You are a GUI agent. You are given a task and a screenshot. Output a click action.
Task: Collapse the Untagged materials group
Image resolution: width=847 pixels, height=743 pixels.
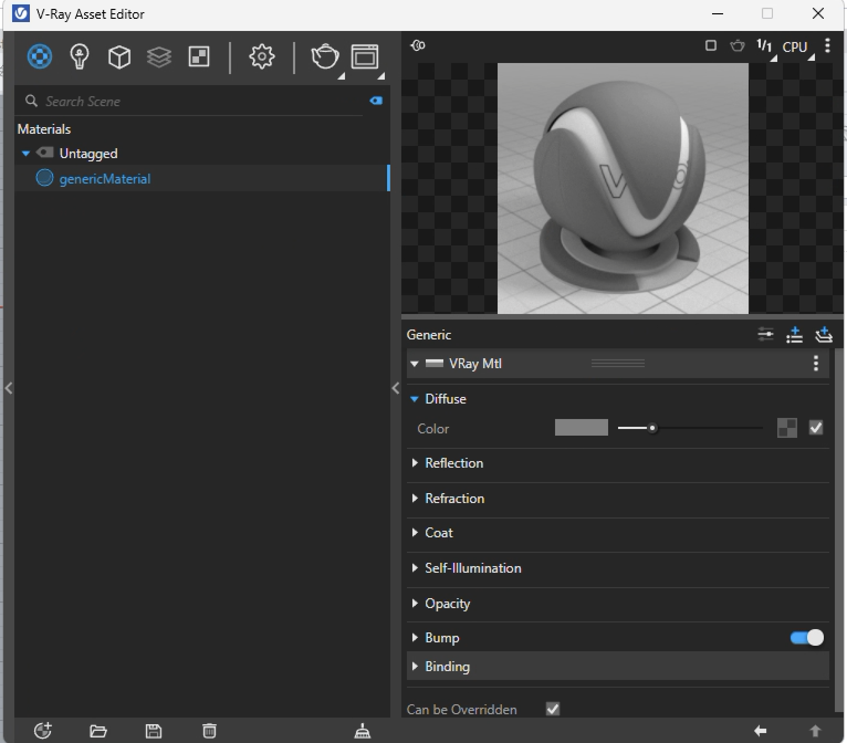click(x=25, y=153)
